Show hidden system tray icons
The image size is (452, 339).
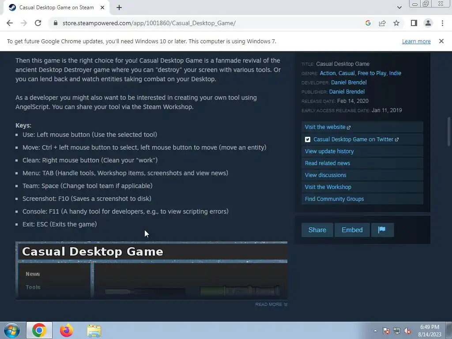375,331
